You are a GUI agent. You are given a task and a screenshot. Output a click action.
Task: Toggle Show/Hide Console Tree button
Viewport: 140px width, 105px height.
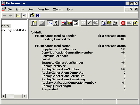[24, 15]
